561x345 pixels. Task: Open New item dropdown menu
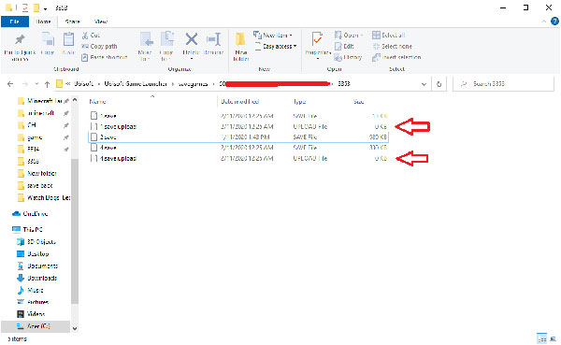[273, 36]
